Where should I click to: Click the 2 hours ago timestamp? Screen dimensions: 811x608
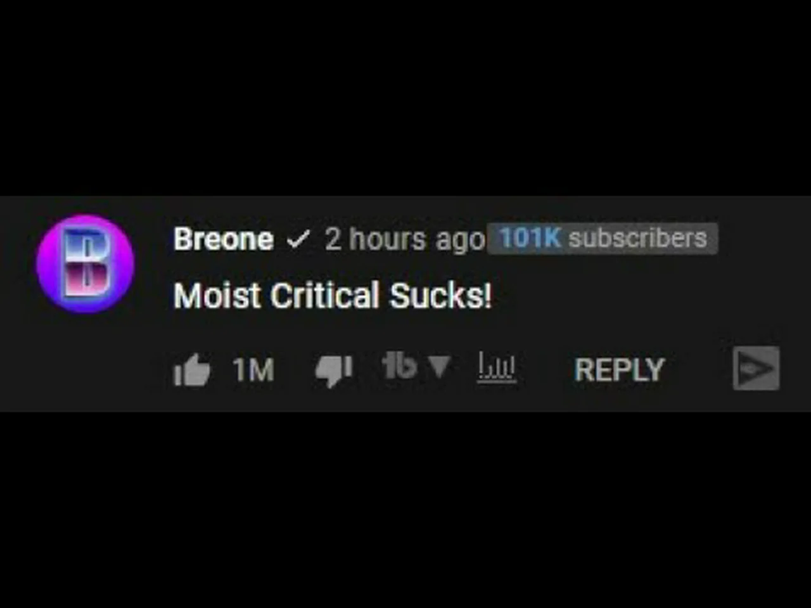[405, 239]
